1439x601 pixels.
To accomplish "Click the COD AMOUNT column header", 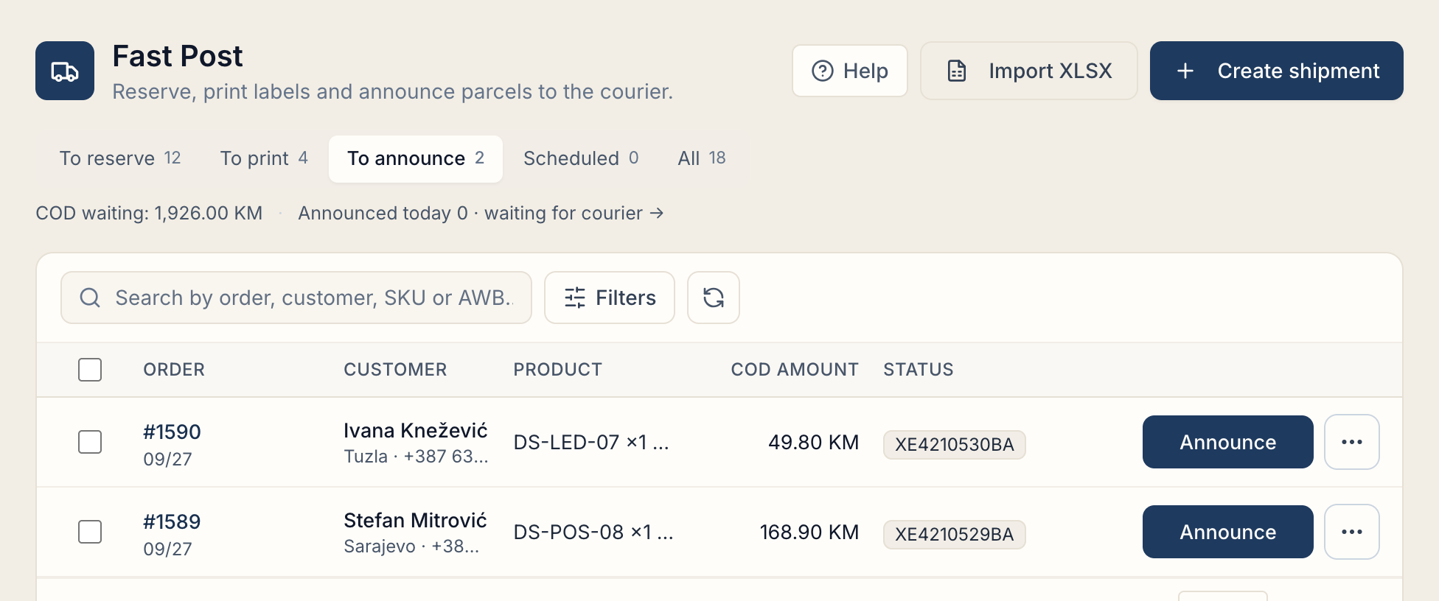I will (x=795, y=370).
